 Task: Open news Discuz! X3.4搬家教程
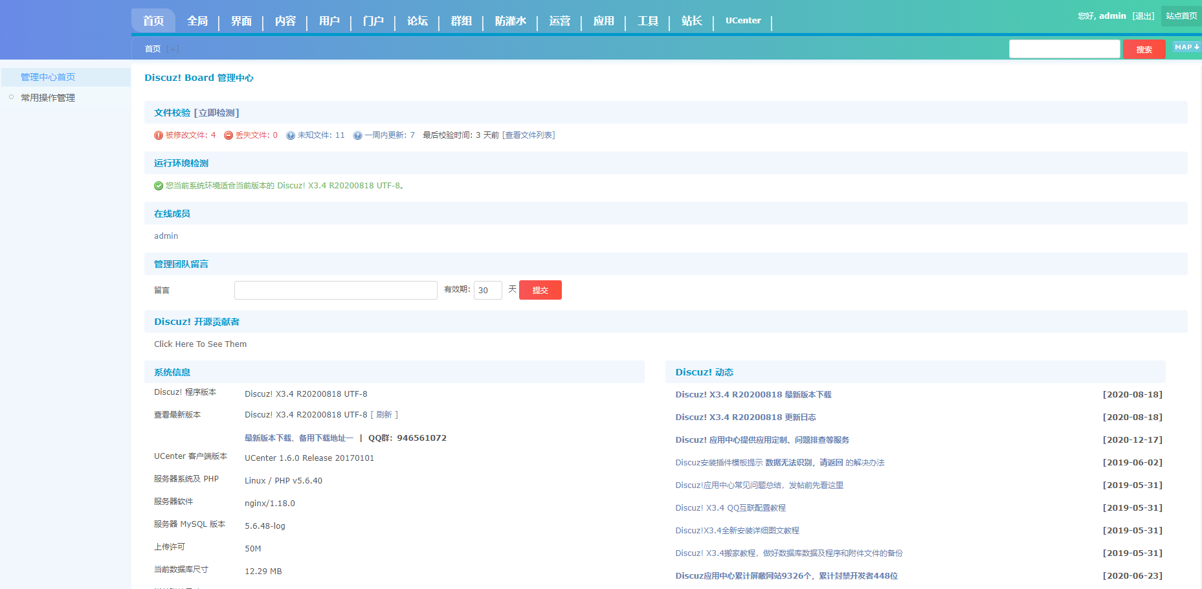pyautogui.click(x=789, y=553)
